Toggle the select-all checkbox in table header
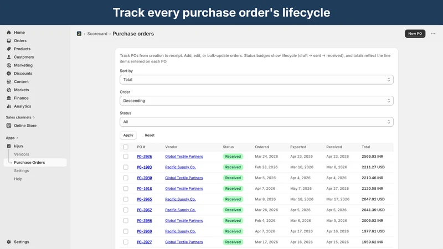443x249 pixels. click(x=126, y=147)
